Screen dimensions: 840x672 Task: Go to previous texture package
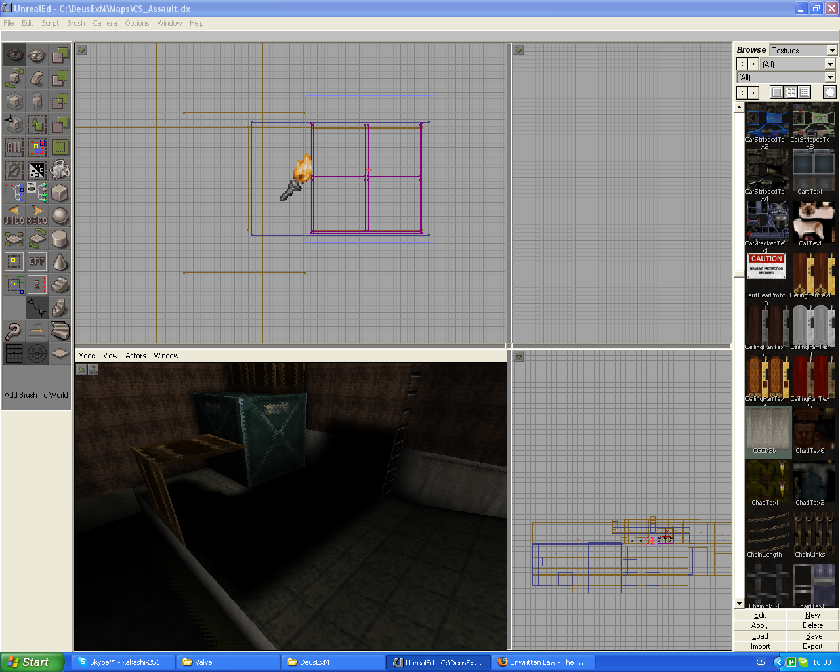coord(742,64)
